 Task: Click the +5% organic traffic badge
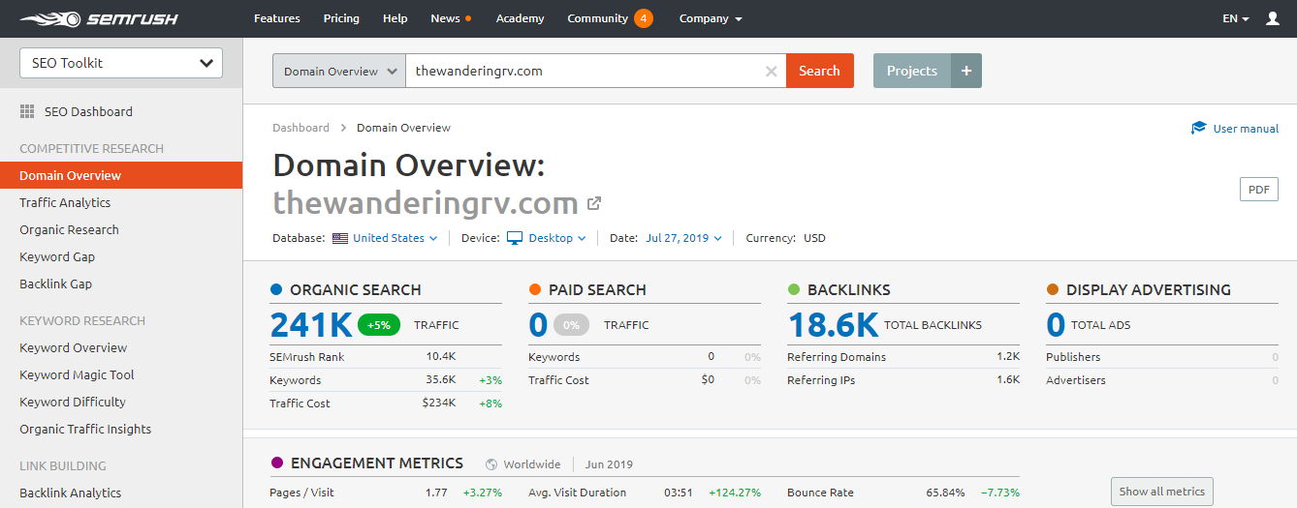pos(379,325)
